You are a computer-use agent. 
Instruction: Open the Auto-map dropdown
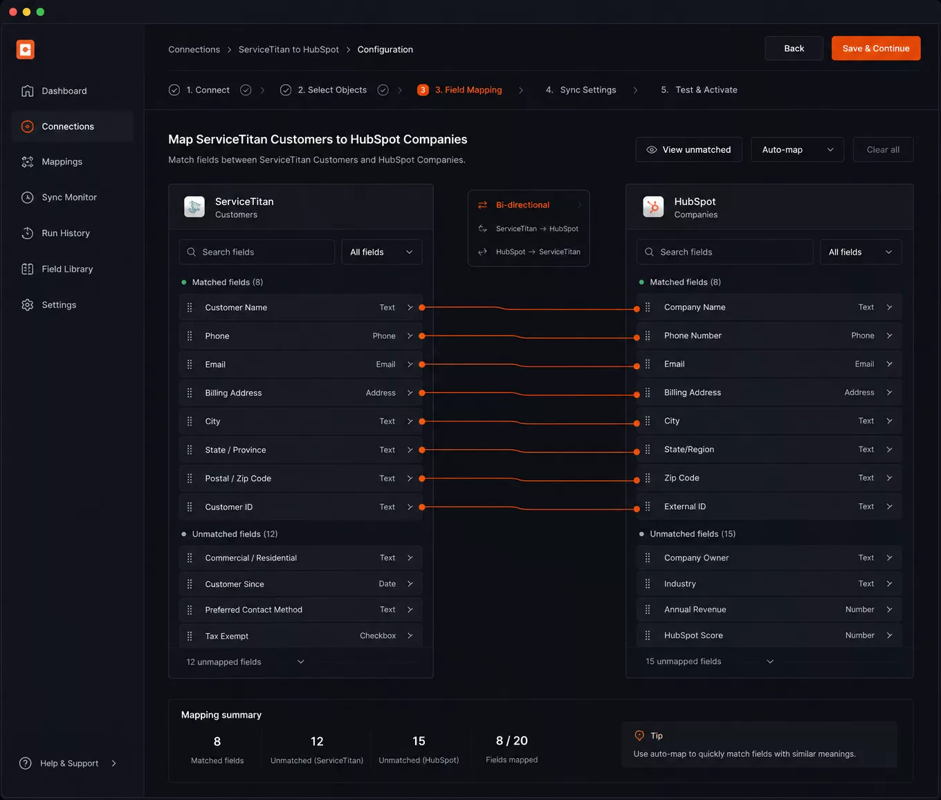[x=797, y=149]
